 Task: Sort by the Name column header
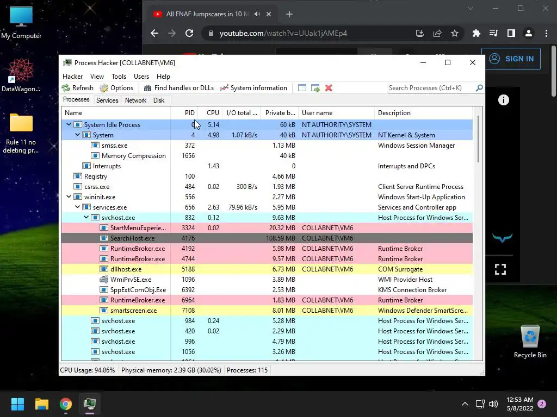116,113
